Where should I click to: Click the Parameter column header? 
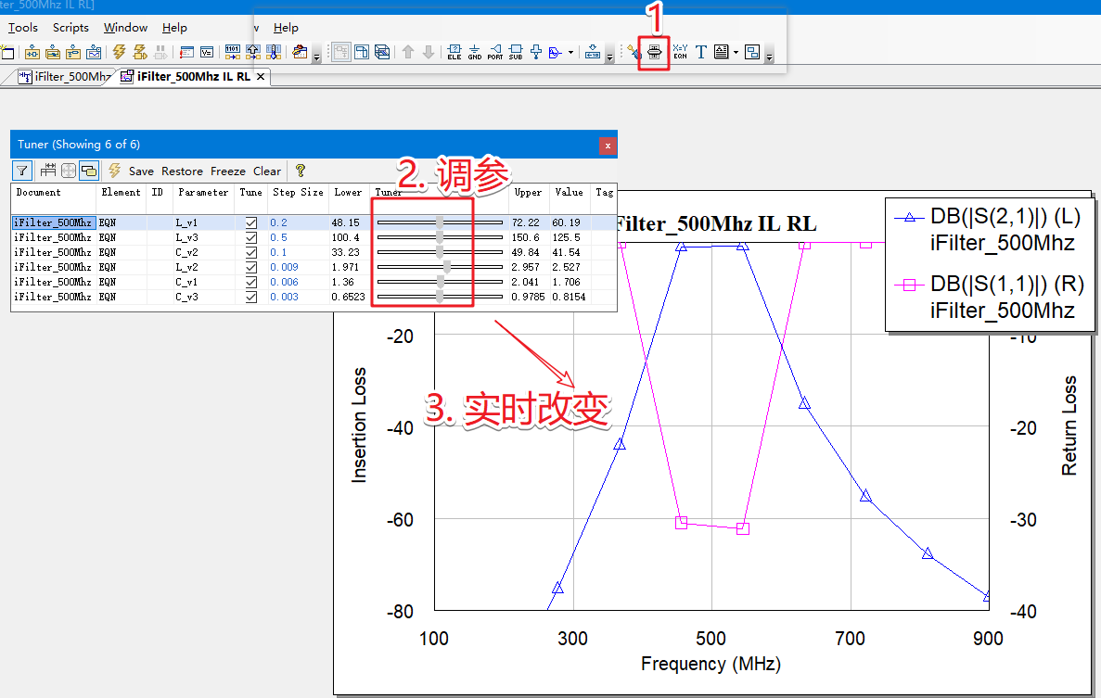[x=203, y=192]
